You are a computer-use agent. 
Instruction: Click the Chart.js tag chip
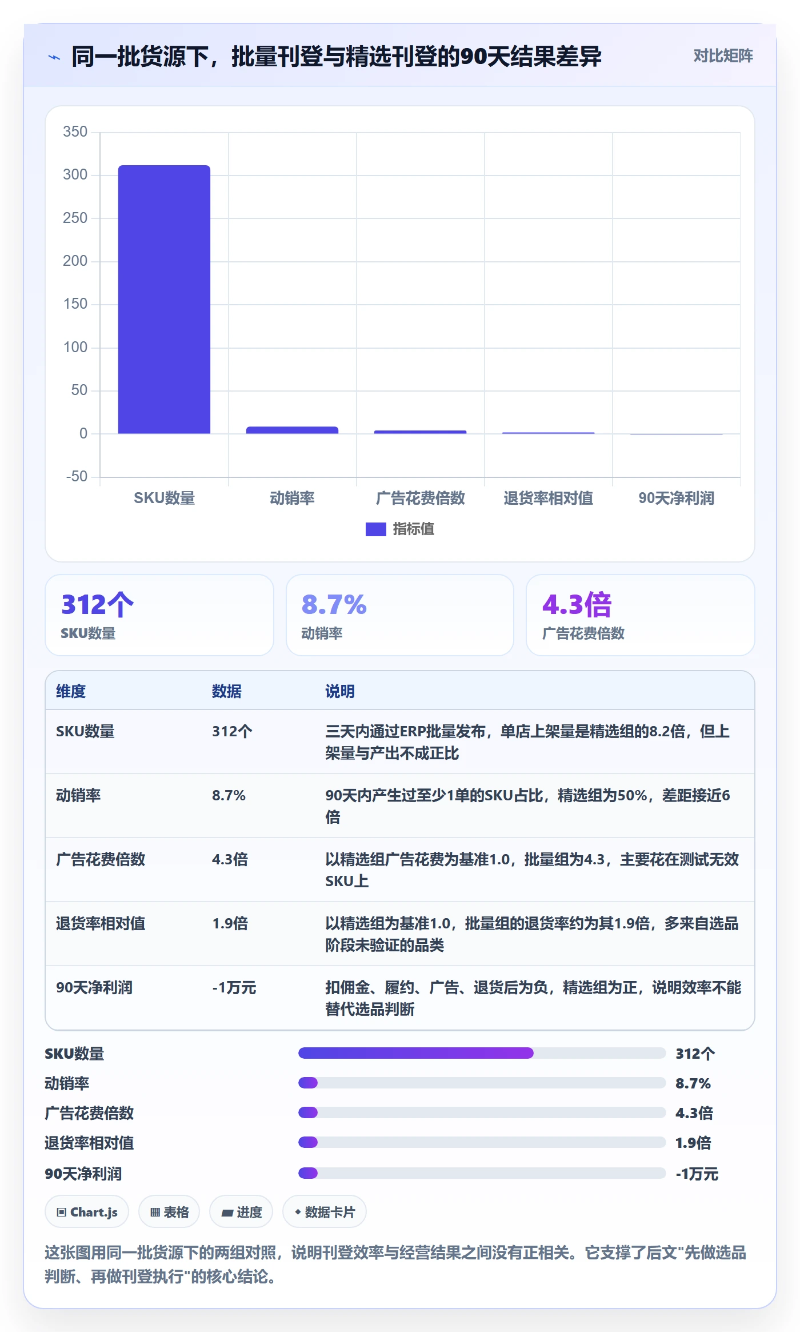pyautogui.click(x=87, y=1211)
